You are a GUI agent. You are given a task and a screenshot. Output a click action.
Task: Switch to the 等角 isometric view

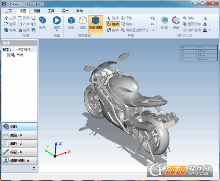click(10, 30)
